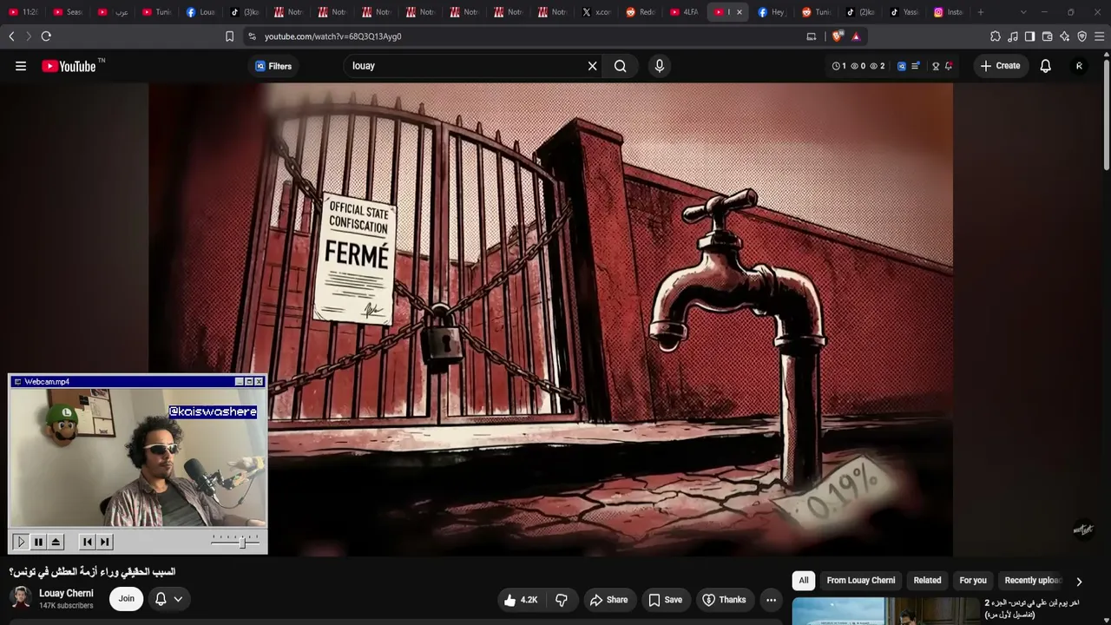Open the first recommended video thumbnail
This screenshot has height=625, width=1111.
[x=885, y=611]
